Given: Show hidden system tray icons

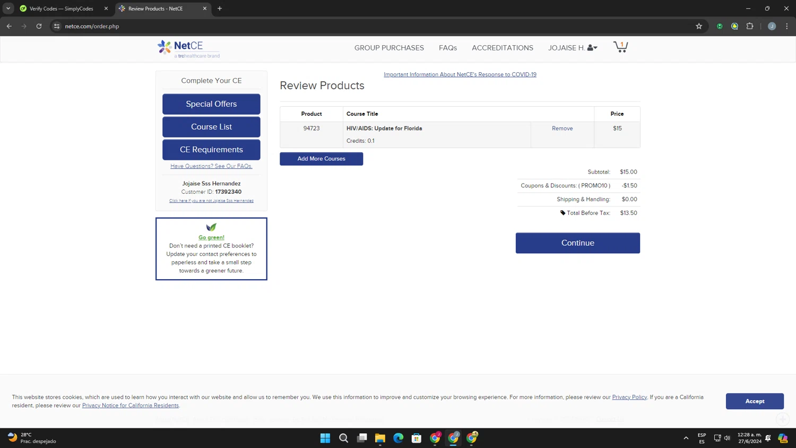Looking at the screenshot, I should tap(686, 438).
